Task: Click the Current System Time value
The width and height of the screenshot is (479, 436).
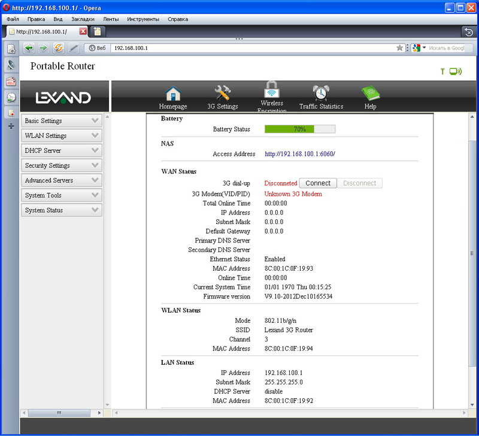Action: [x=298, y=287]
